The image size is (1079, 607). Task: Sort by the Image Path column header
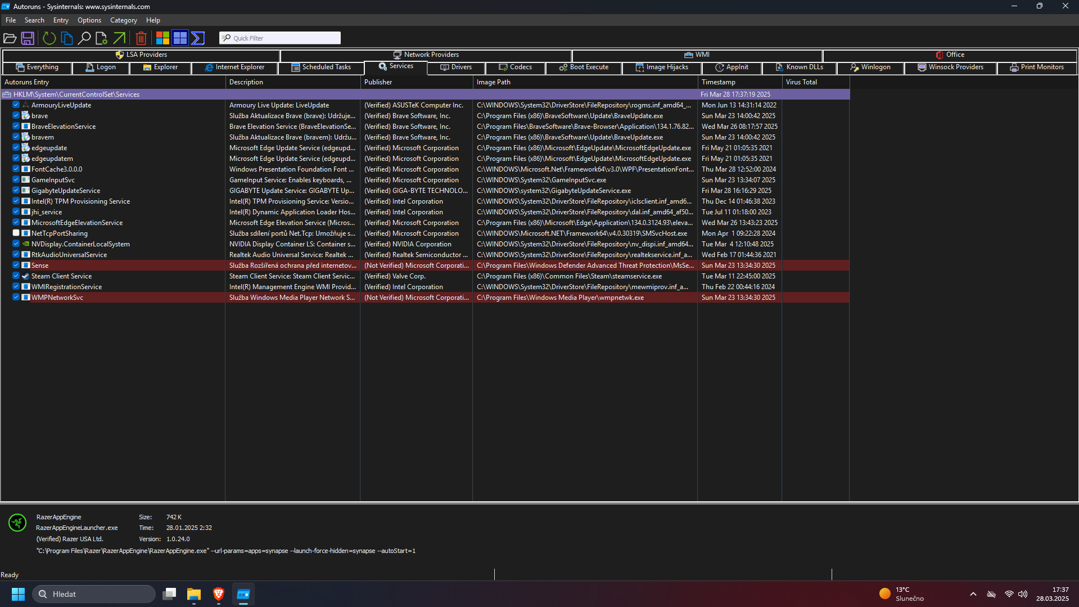tap(585, 82)
